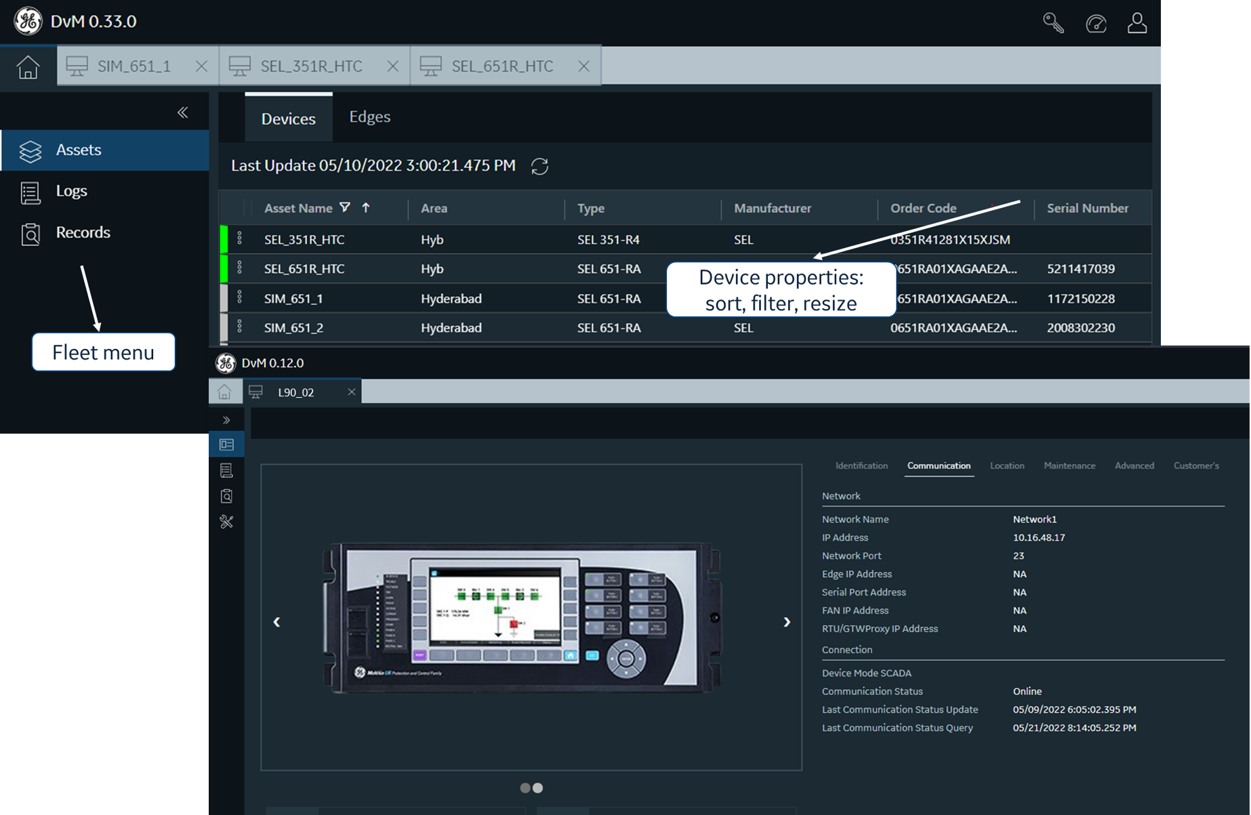Open the gauge dashboard icon in top bar
This screenshot has width=1251, height=815.
coord(1096,24)
